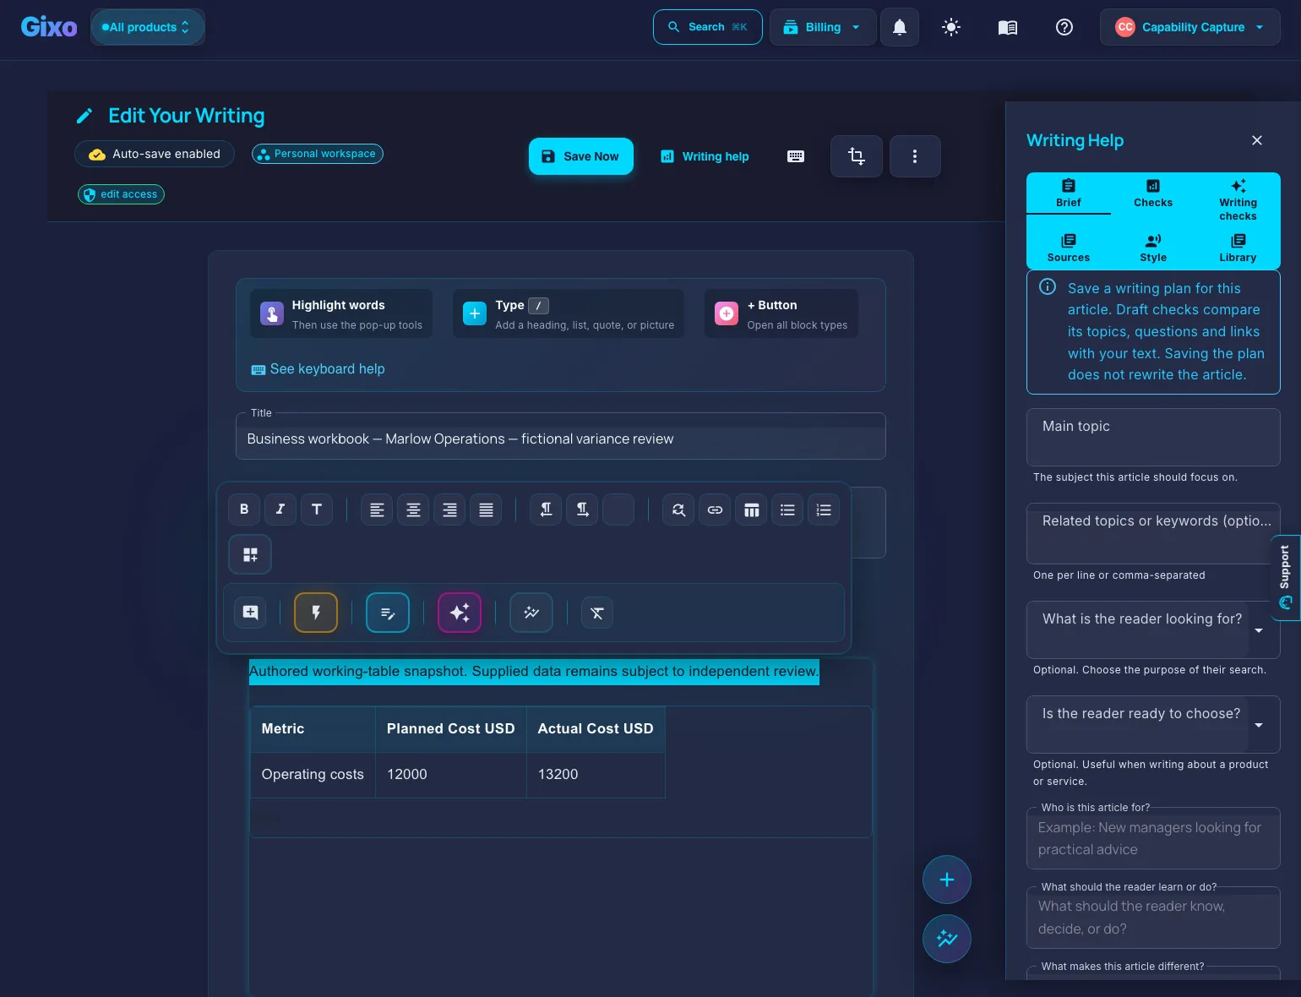The height and width of the screenshot is (997, 1301).
Task: Click the Gixo logo
Action: (49, 27)
